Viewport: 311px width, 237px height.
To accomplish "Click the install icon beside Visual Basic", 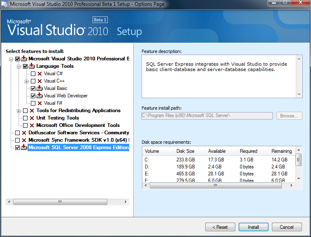I will [x=40, y=88].
